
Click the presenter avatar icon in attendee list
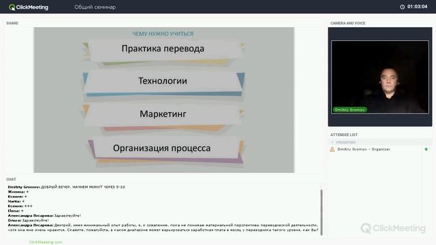[x=332, y=149]
